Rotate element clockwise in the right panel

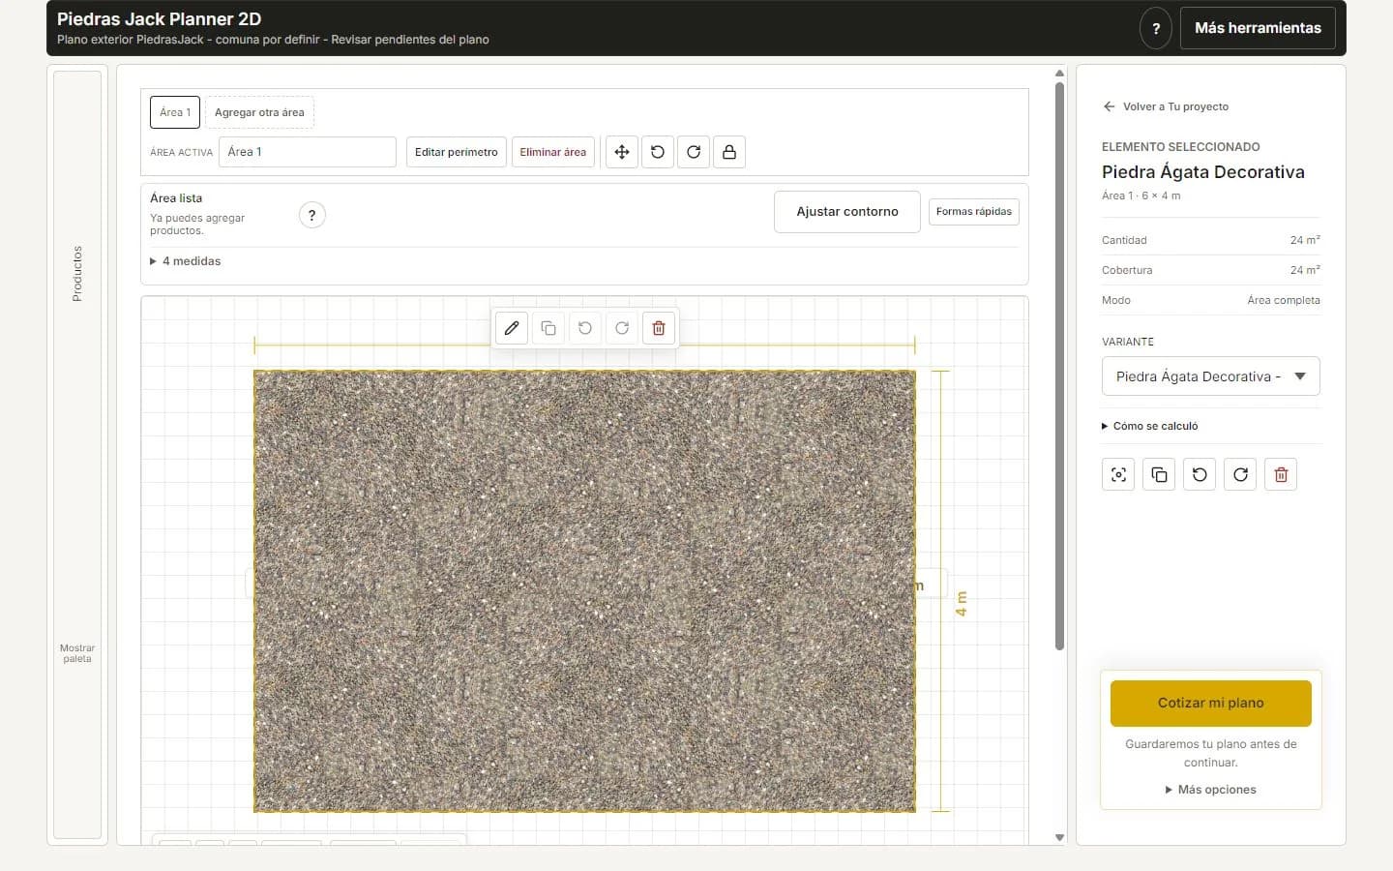click(x=1240, y=474)
